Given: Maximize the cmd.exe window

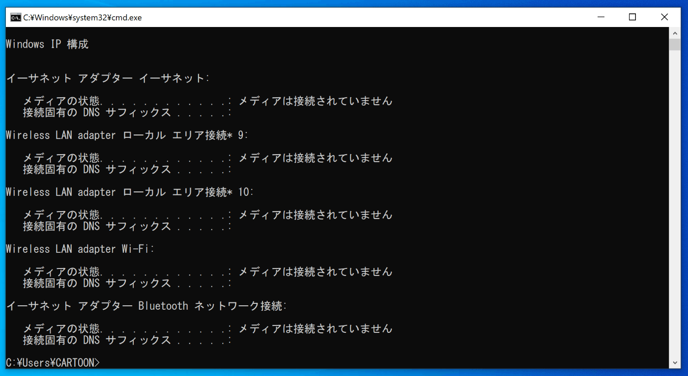Looking at the screenshot, I should coord(632,17).
